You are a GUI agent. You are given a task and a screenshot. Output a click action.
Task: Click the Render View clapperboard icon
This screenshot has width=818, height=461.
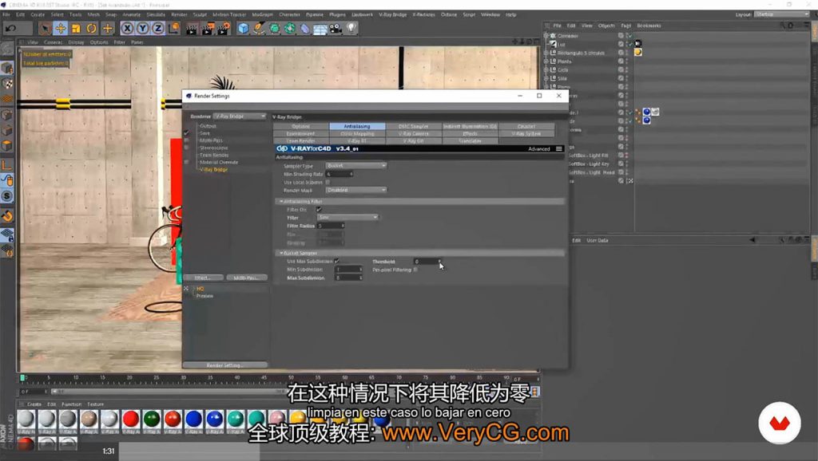point(192,28)
